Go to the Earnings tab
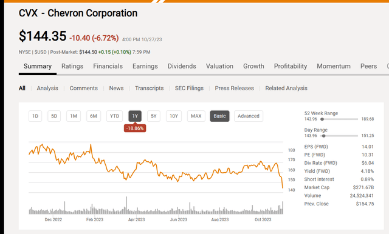389x234 pixels. tap(145, 66)
